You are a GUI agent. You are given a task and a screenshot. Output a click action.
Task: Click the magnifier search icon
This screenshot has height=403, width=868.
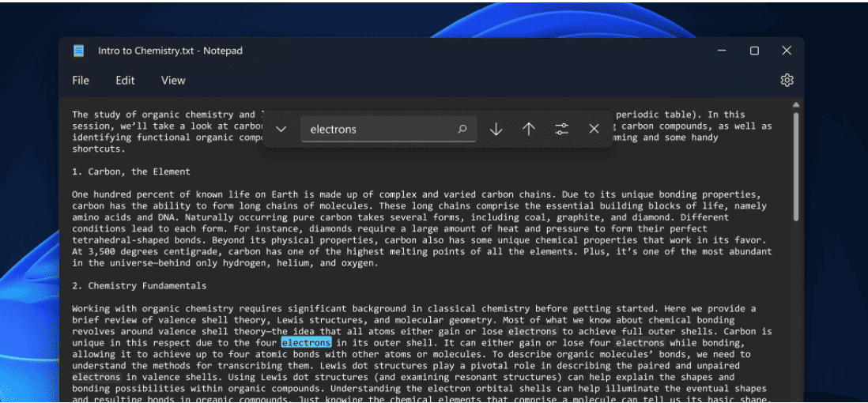pyautogui.click(x=462, y=129)
